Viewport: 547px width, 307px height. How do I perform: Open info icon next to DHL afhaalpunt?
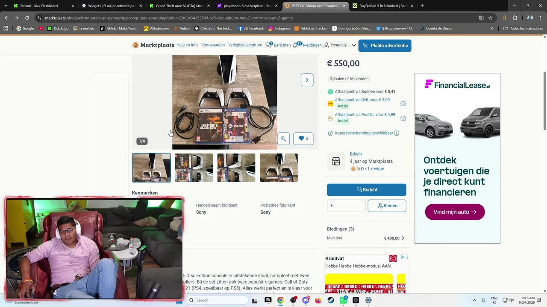403,104
